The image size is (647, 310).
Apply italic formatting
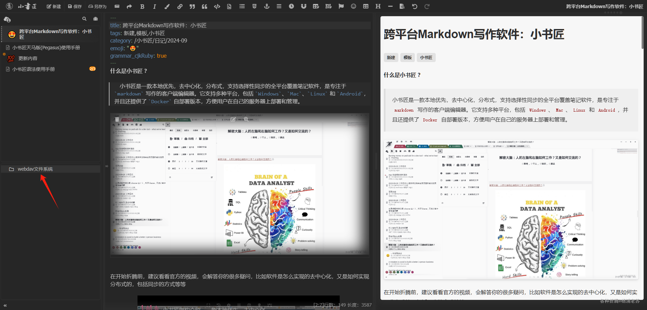coord(155,6)
